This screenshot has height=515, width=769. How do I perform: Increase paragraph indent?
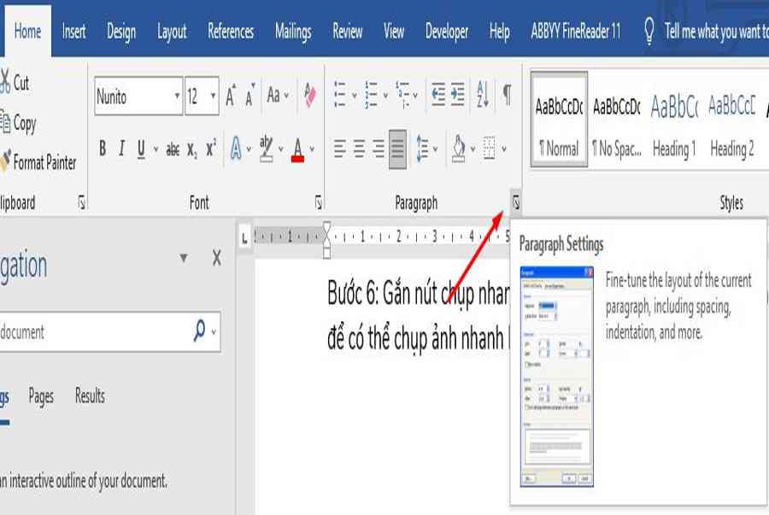(x=458, y=94)
